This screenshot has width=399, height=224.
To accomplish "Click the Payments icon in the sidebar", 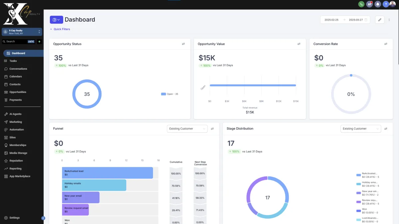I will pyautogui.click(x=6, y=100).
